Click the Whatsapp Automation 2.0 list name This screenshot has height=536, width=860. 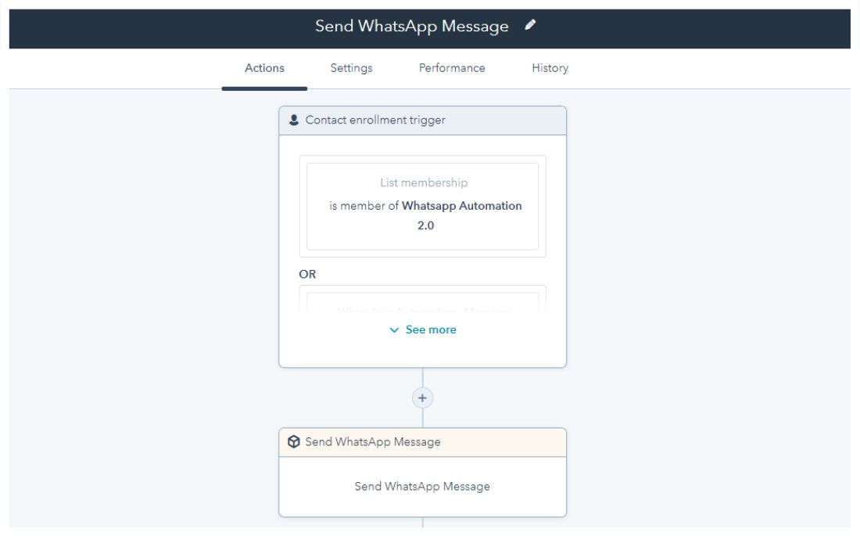[x=461, y=214]
